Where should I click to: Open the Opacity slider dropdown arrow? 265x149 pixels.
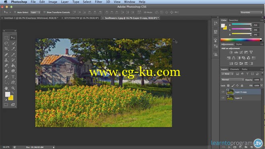(262, 80)
